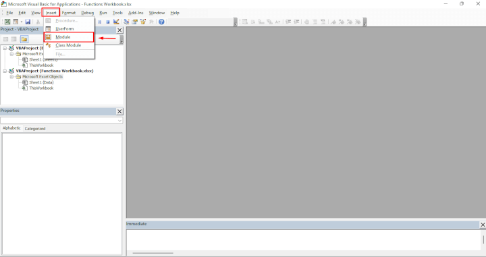Screen dimensions: 486x257
Task: Click the Insert UserForm toolbar icon
Action: pos(16,22)
